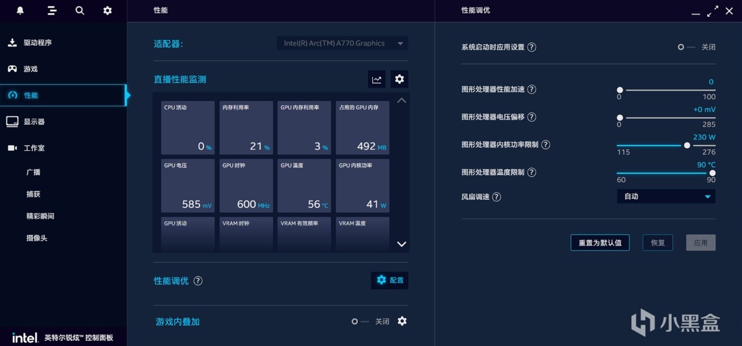Click the 内核功率限制 slider handle at 230 W
This screenshot has height=346, width=742.
click(687, 145)
